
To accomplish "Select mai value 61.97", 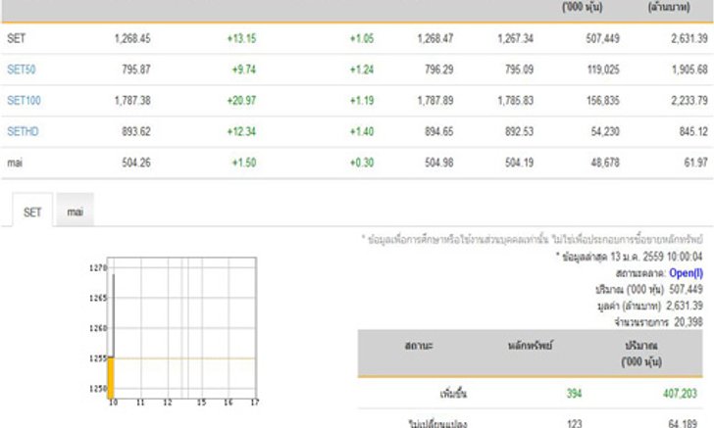I will [x=695, y=163].
